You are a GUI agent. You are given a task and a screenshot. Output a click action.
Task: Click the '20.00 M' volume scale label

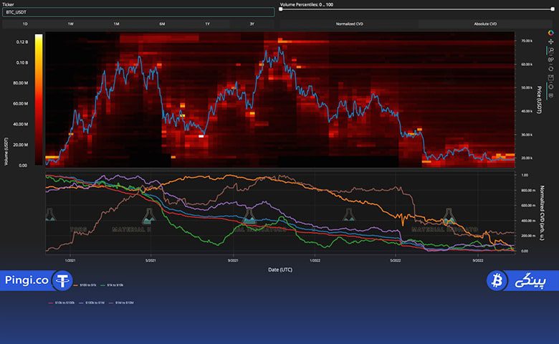coord(20,145)
